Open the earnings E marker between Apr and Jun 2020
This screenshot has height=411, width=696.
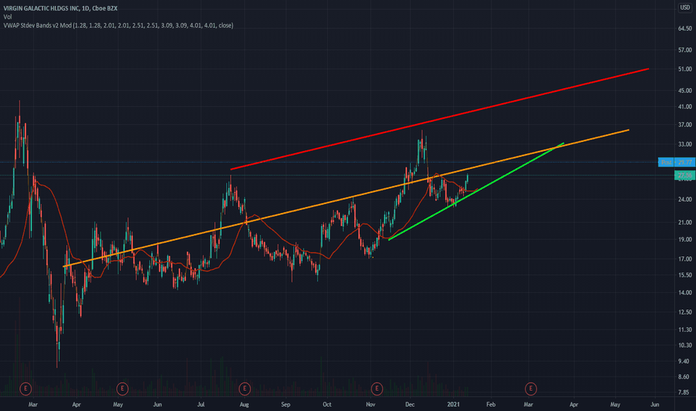(122, 389)
